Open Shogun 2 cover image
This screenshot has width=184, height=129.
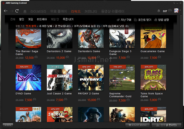click(60, 114)
